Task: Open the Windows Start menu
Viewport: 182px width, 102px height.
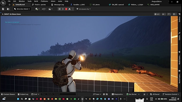Action: pyautogui.click(x=18, y=99)
